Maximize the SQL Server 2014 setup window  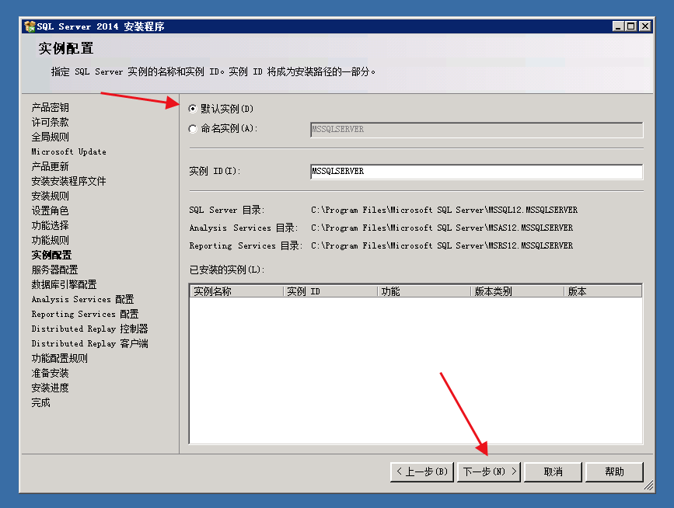[631, 26]
